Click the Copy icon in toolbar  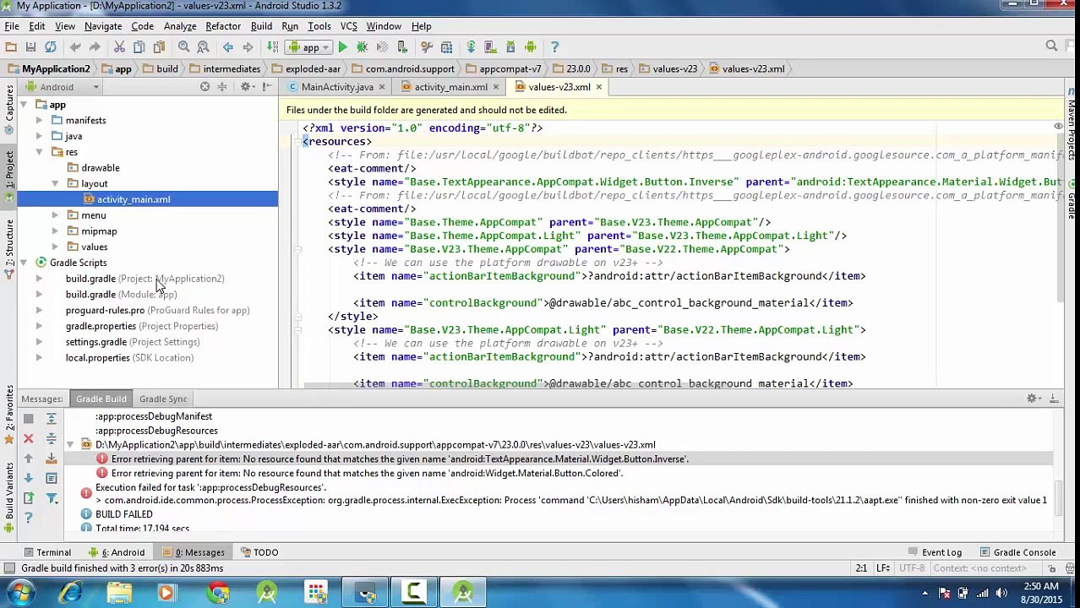click(139, 47)
